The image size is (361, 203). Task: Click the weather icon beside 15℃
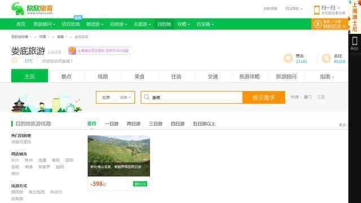[15, 61]
